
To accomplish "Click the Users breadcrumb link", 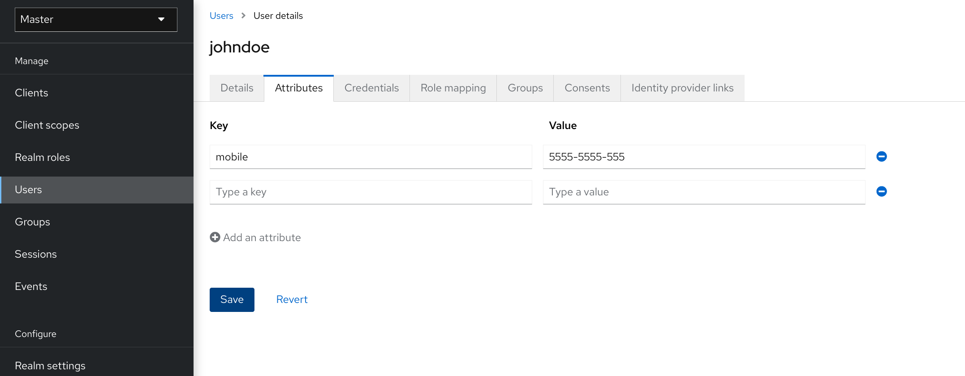I will (x=221, y=16).
